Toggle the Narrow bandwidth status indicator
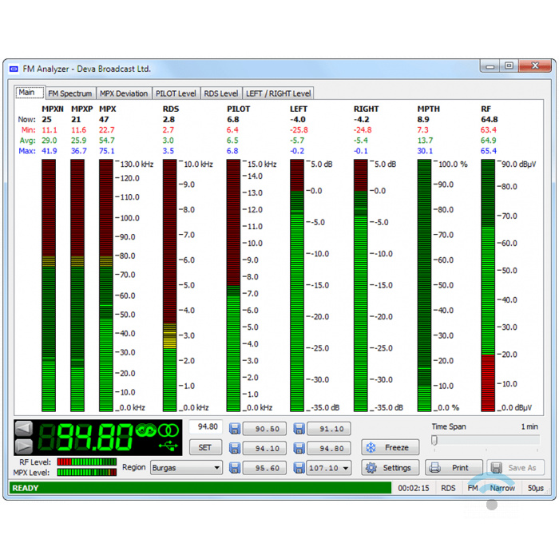559x559 pixels. (x=502, y=488)
